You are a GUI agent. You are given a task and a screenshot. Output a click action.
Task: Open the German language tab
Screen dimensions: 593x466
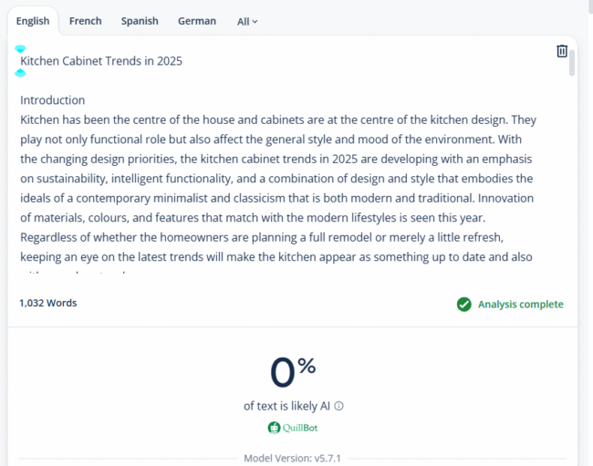tap(197, 21)
